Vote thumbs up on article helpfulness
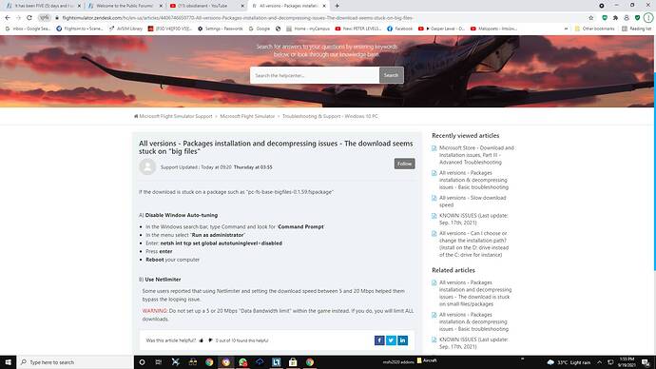Viewport: 656px width, 369px height. [x=202, y=340]
